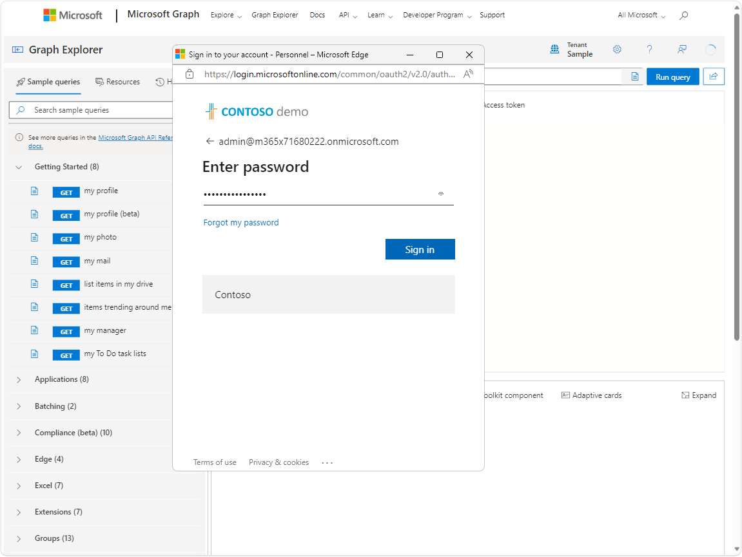Image resolution: width=742 pixels, height=557 pixels.
Task: Click the info icon beside See more queries
Action: pos(19,138)
